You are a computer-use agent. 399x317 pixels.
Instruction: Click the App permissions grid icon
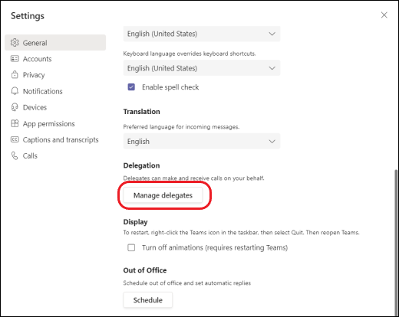15,123
